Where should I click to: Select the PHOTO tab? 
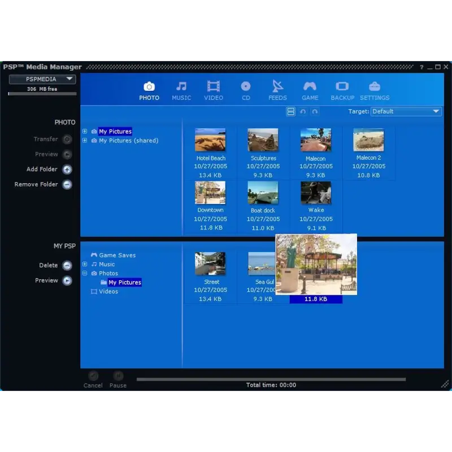(x=149, y=90)
